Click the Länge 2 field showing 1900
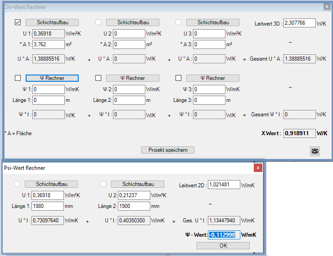The image size is (333, 256). 134,206
